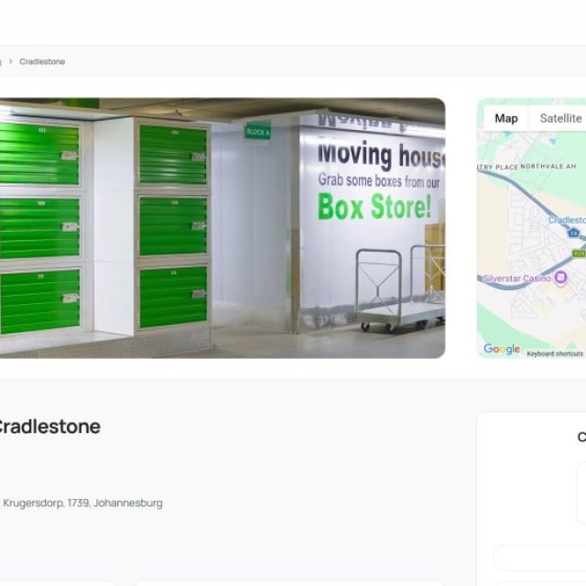Viewport: 586px width, 586px height.
Task: Click the Cradlestone place label on the map
Action: pos(567,220)
